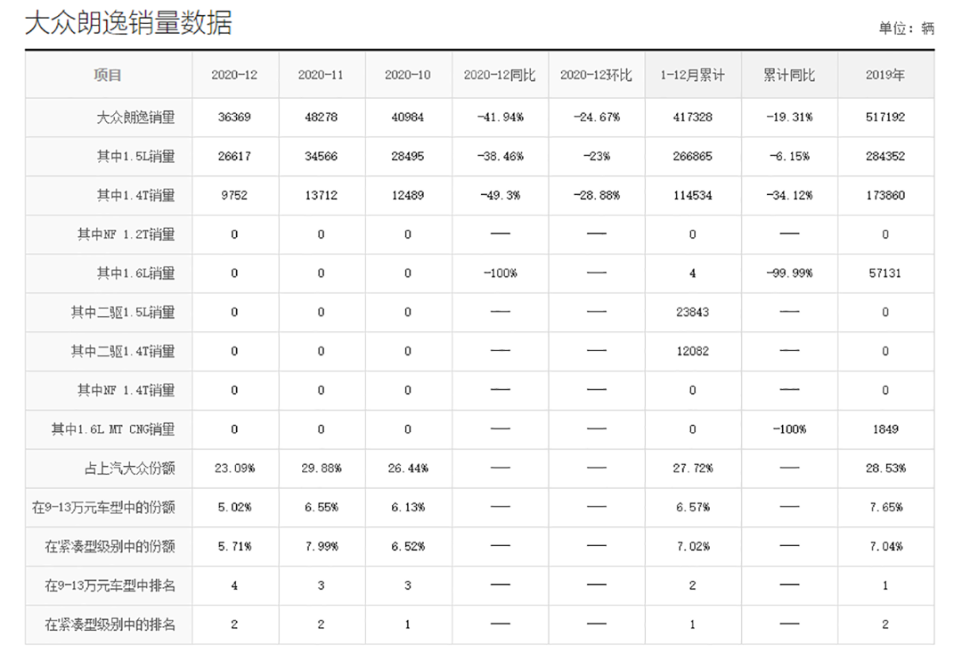Click the -41.94% year-over-year cell

[500, 118]
